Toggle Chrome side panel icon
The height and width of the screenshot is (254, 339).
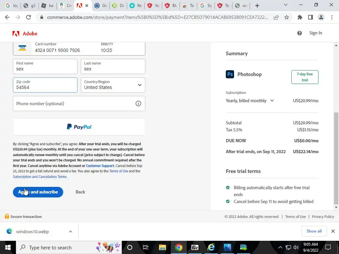[x=311, y=17]
